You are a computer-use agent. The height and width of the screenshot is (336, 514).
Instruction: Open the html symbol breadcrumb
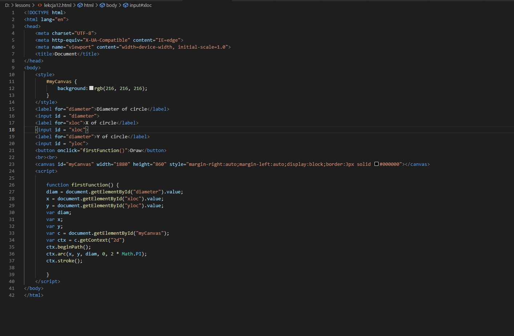pos(89,5)
